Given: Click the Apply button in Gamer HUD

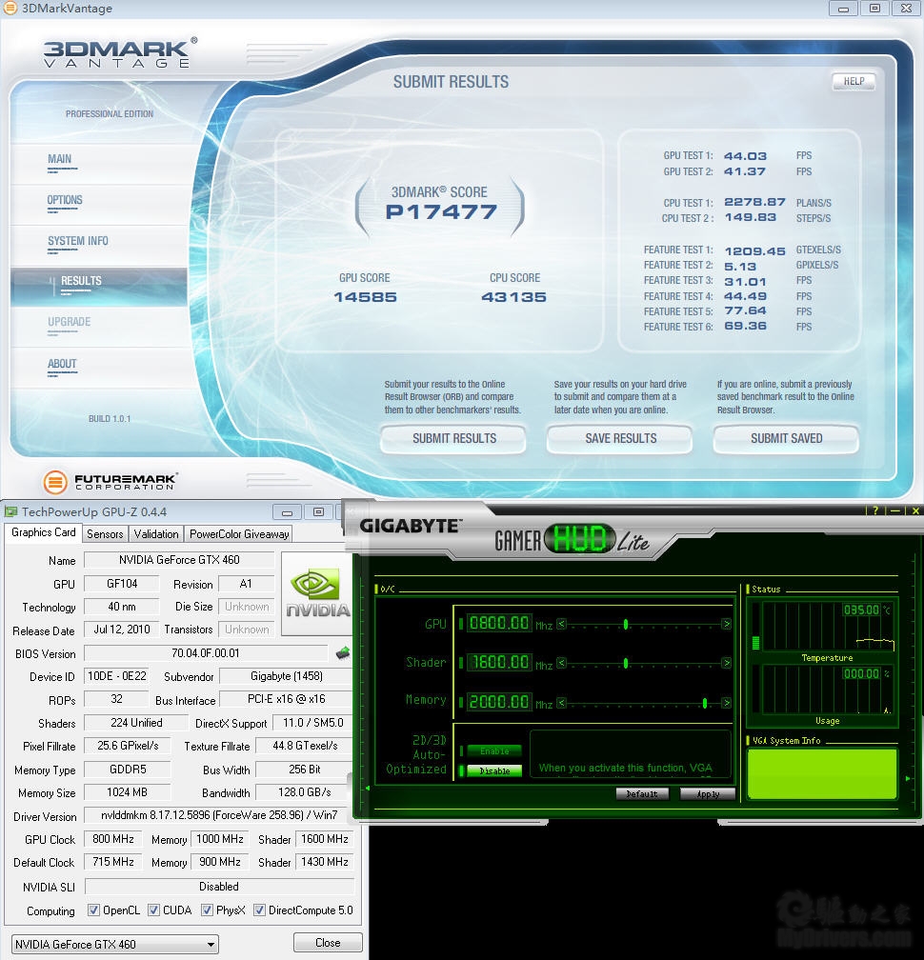Looking at the screenshot, I should (x=708, y=794).
